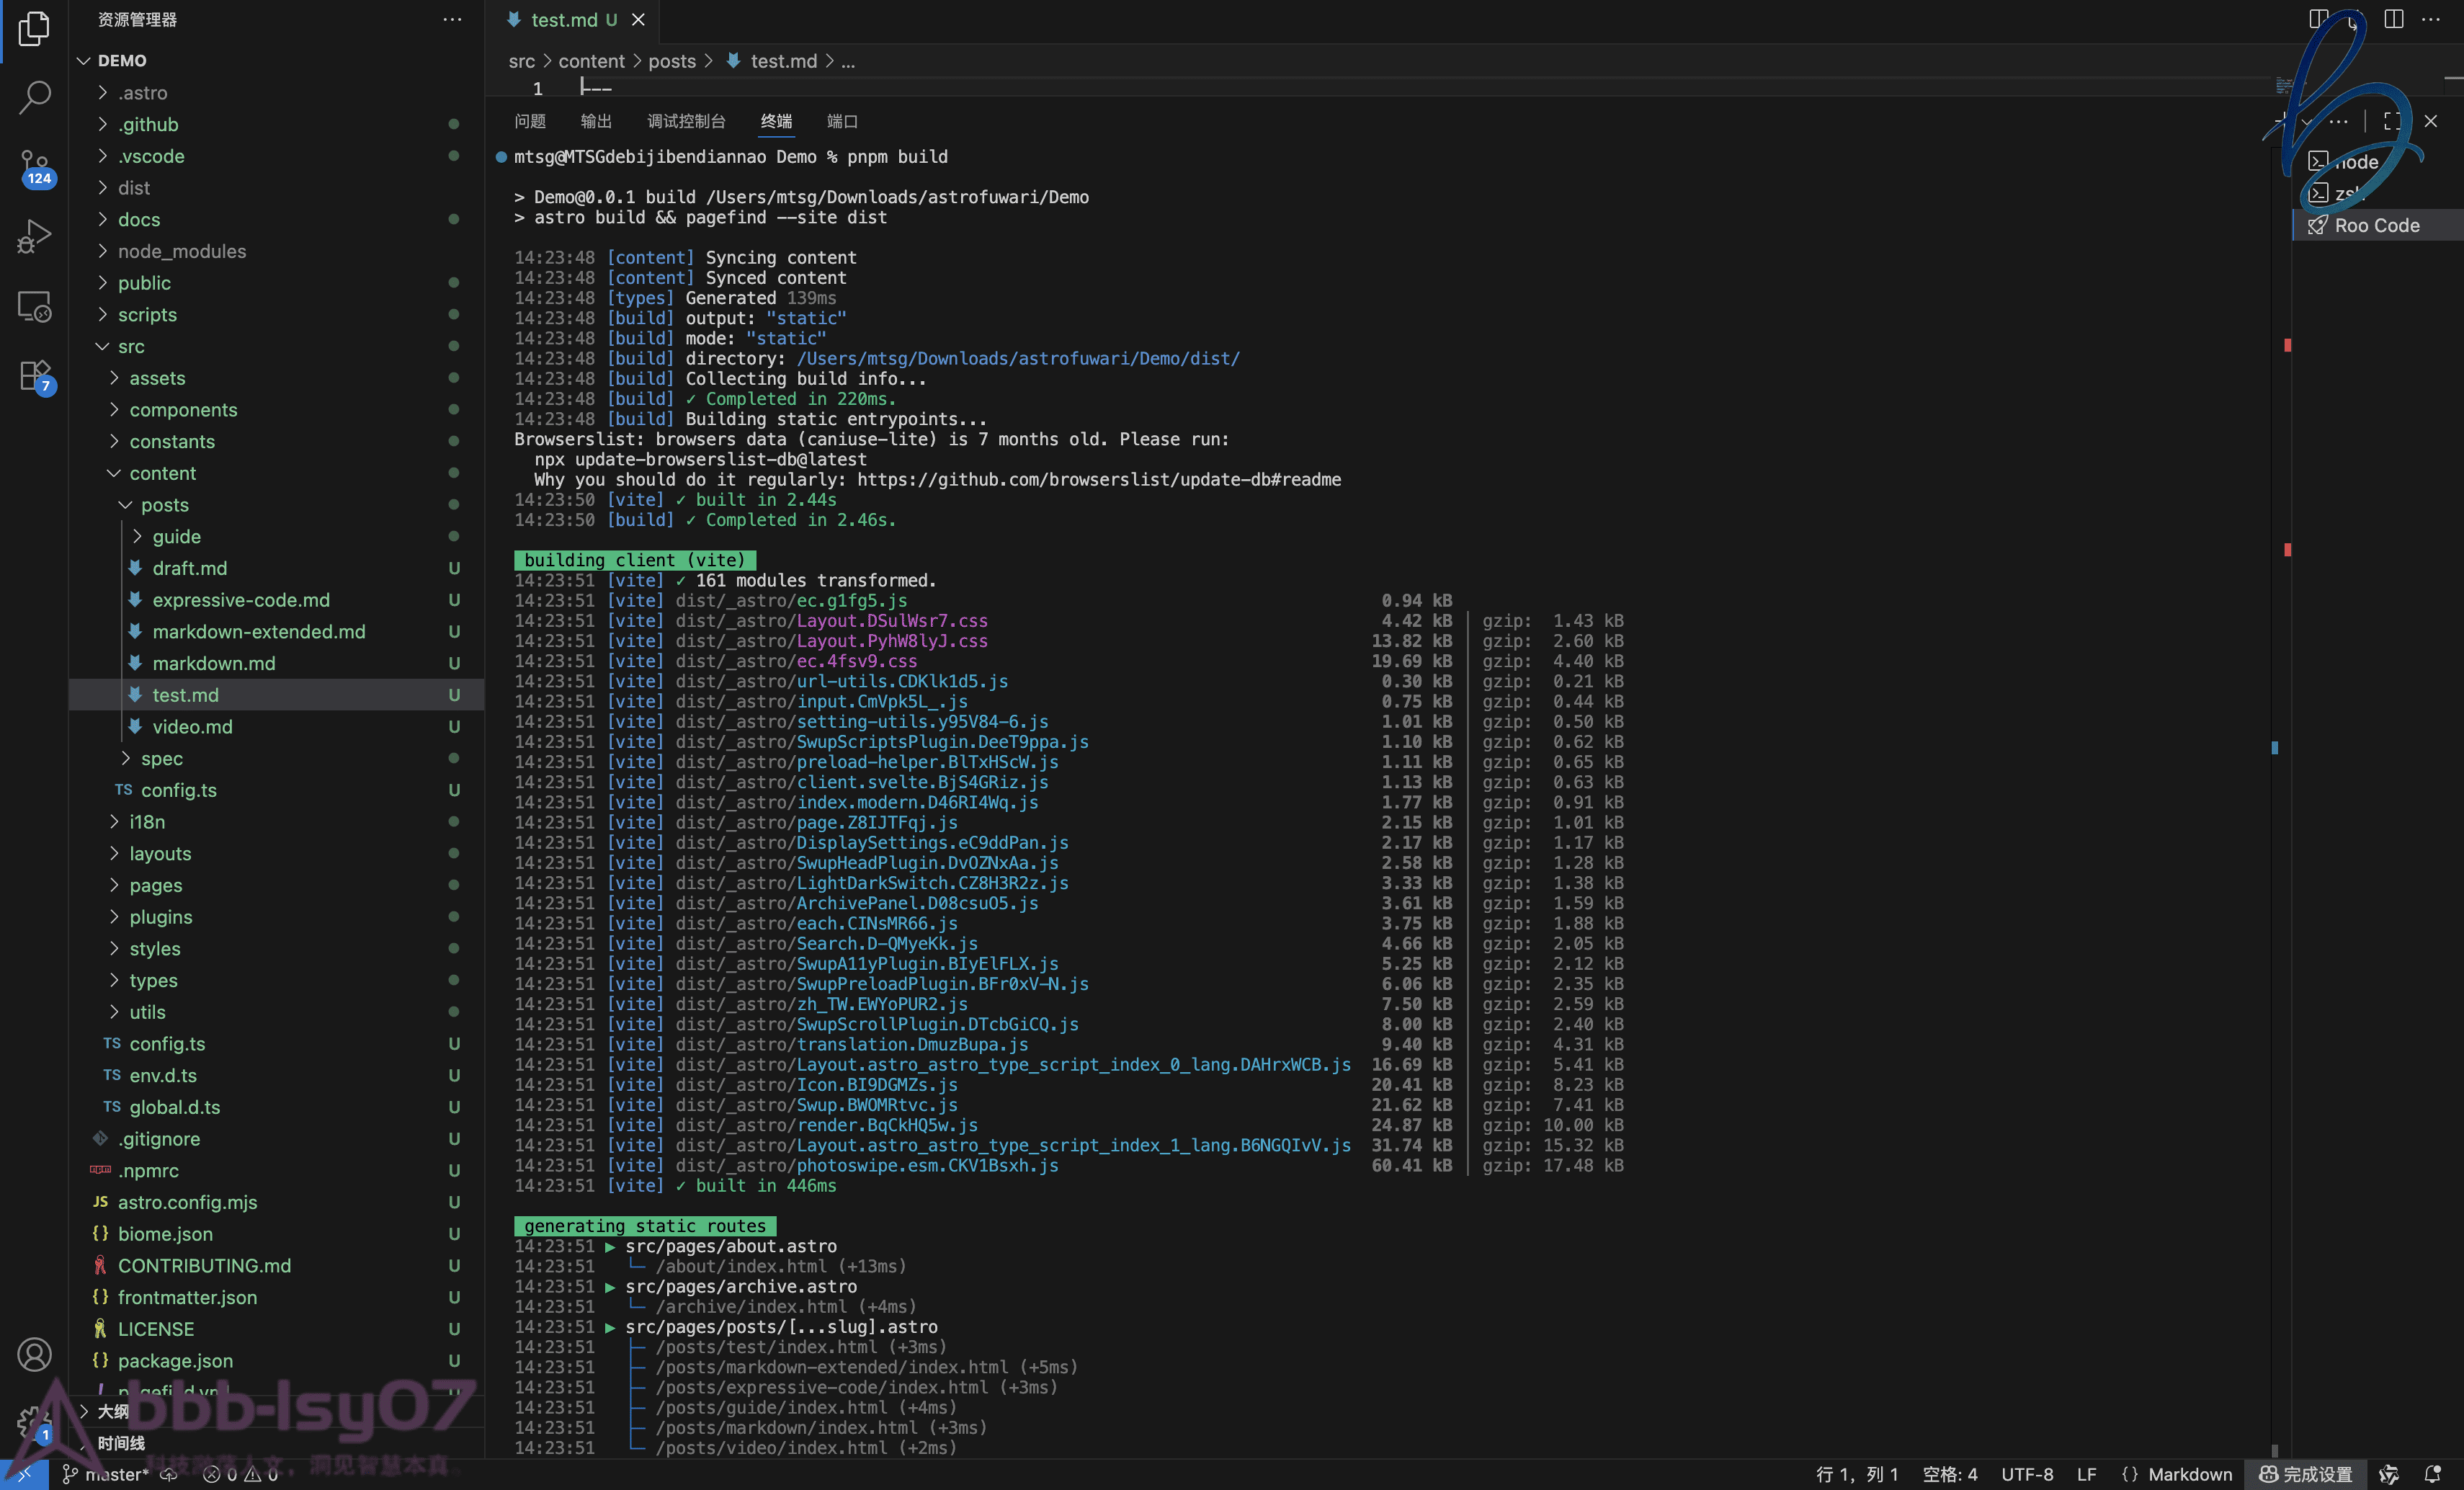Screen dimensions: 2464x1490
Task: Maximize the terminal panel size
Action: pyautogui.click(x=2391, y=121)
